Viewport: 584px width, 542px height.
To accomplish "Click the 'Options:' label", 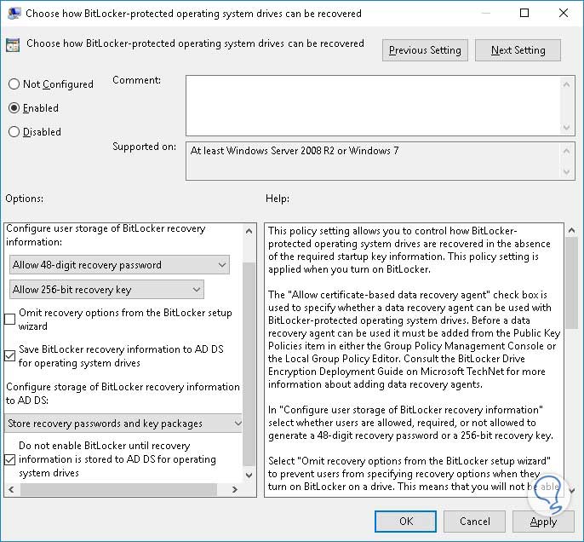I will pyautogui.click(x=24, y=199).
